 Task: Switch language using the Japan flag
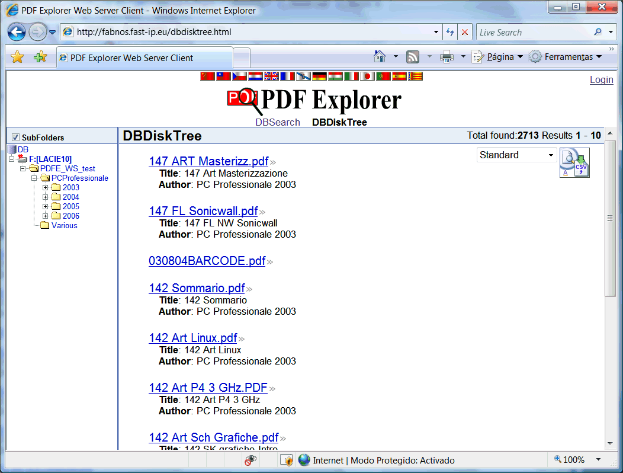367,76
